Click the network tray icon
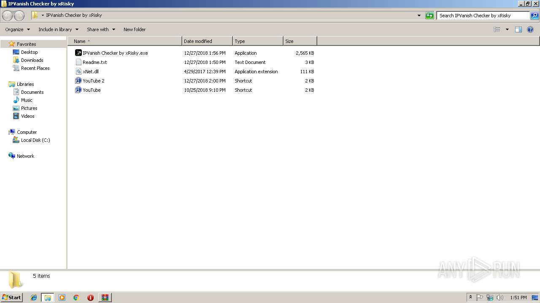The width and height of the screenshot is (540, 303). point(490,298)
